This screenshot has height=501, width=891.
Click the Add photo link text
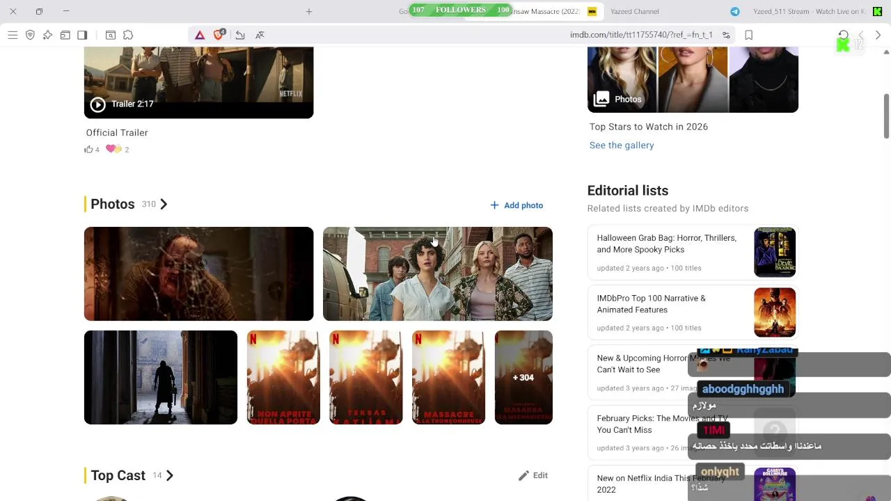(x=523, y=205)
